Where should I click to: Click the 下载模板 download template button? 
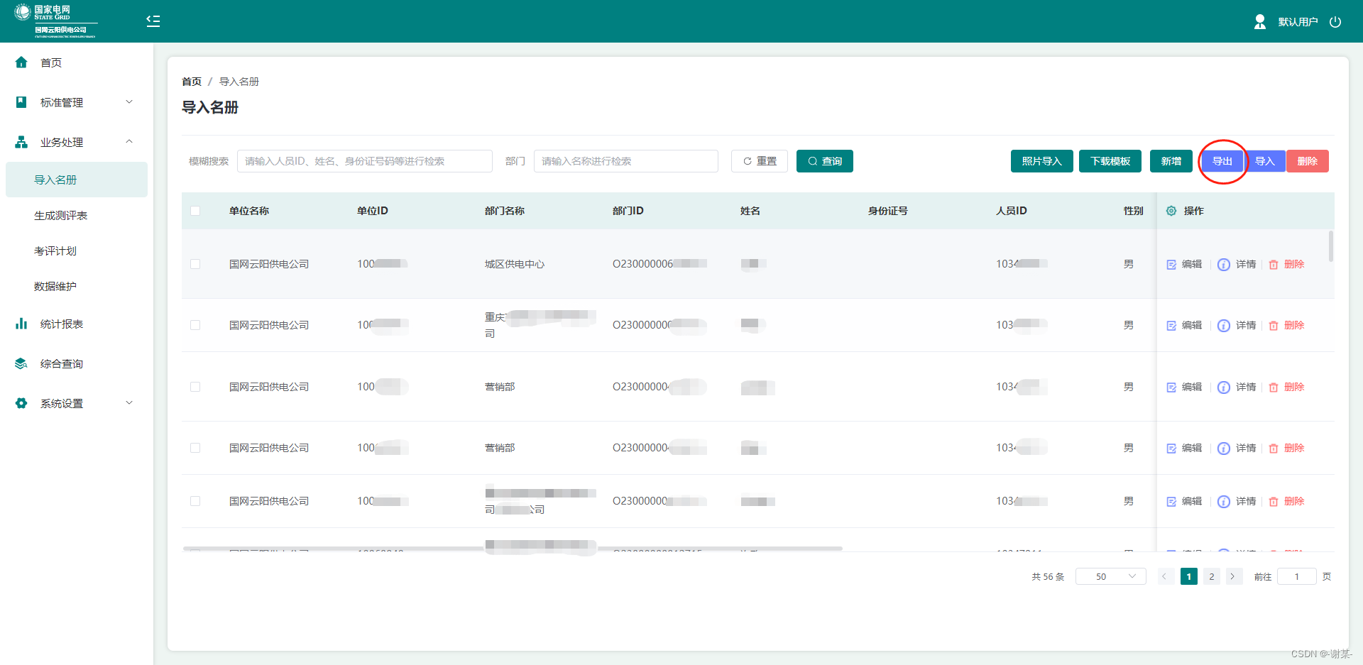coord(1110,161)
